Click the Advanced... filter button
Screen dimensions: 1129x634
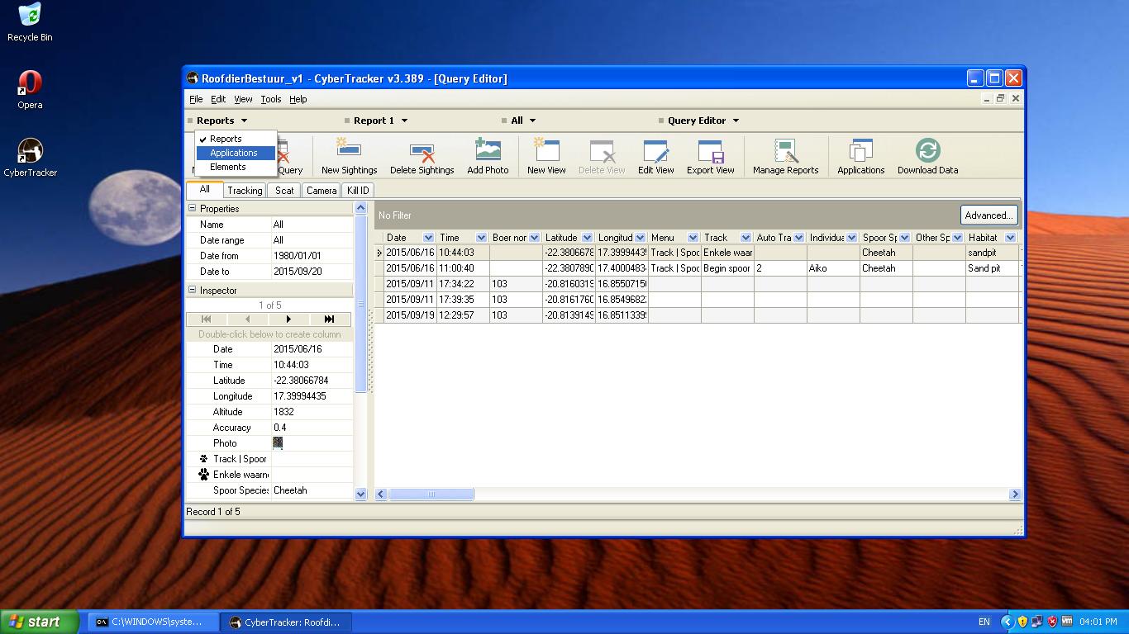[x=988, y=215]
